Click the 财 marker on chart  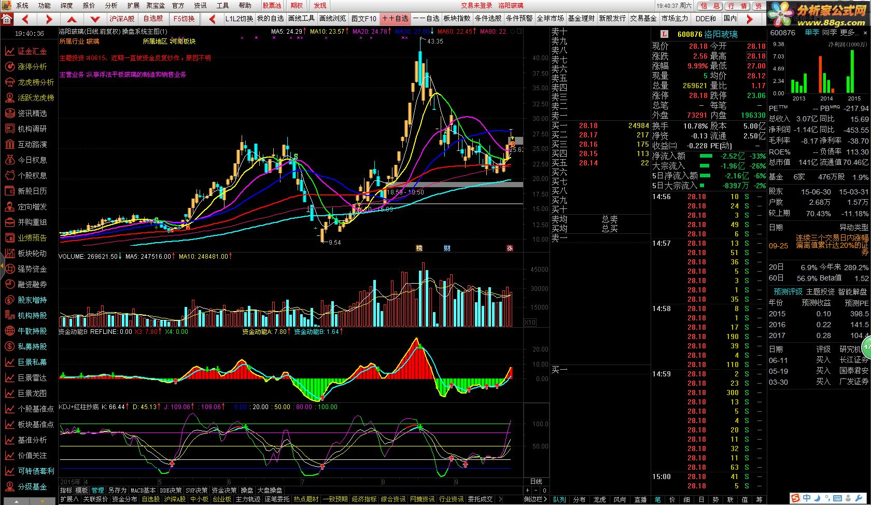[447, 248]
